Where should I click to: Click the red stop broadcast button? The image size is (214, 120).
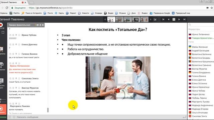(3, 109)
